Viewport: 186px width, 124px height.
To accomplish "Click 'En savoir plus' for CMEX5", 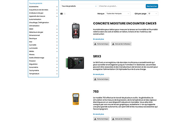I will click(98, 39).
